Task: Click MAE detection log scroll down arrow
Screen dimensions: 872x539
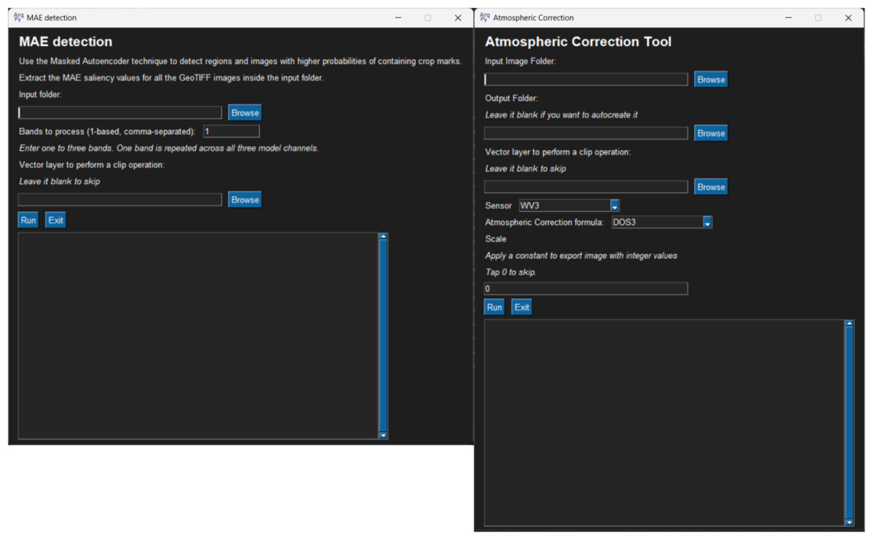Action: tap(383, 435)
